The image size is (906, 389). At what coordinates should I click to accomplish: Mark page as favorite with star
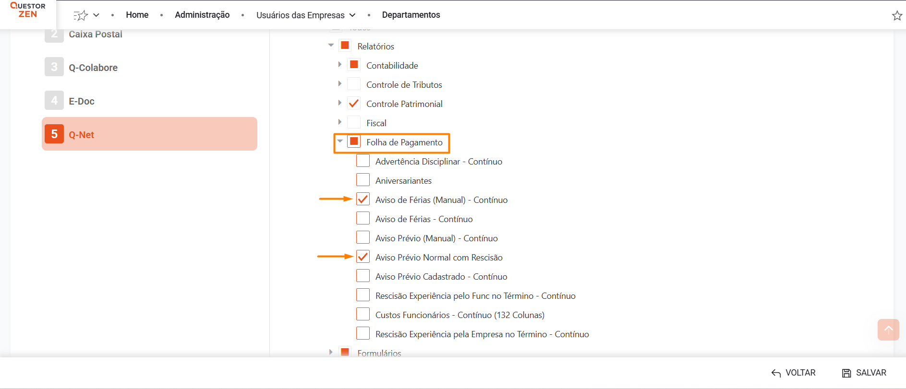click(896, 15)
